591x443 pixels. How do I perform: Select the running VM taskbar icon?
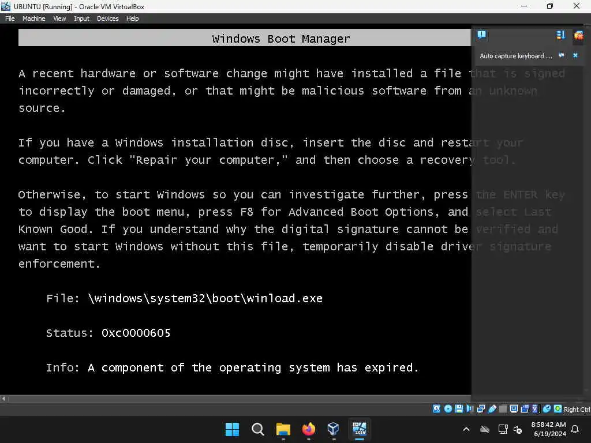click(359, 429)
